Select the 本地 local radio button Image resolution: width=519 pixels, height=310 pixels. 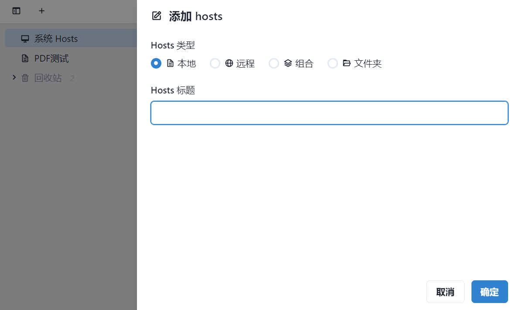tap(156, 63)
